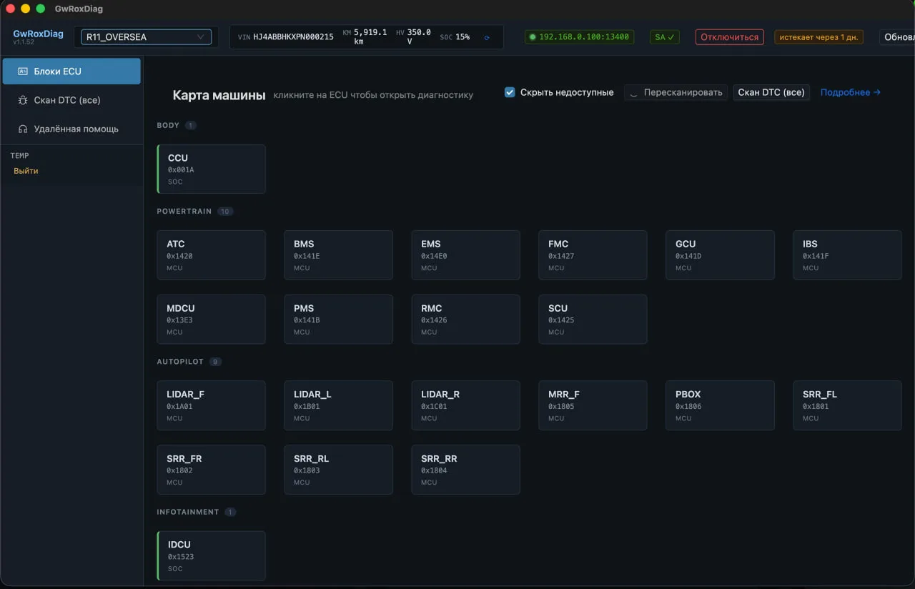The image size is (915, 589).
Task: Open the LIDAR_R ECU card
Action: click(466, 405)
